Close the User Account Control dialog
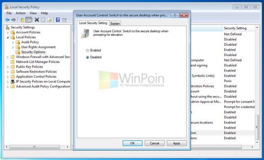The height and width of the screenshot is (160, 264). tap(184, 15)
